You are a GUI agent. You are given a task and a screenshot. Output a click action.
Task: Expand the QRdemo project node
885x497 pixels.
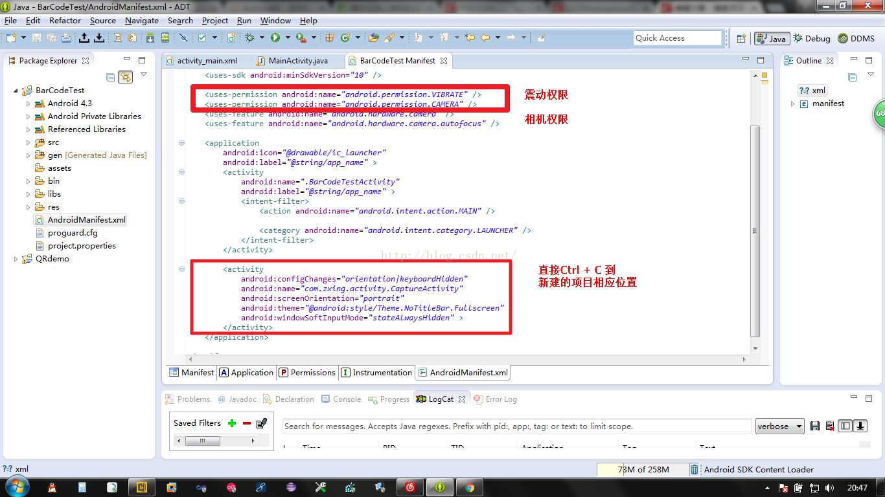(x=16, y=259)
